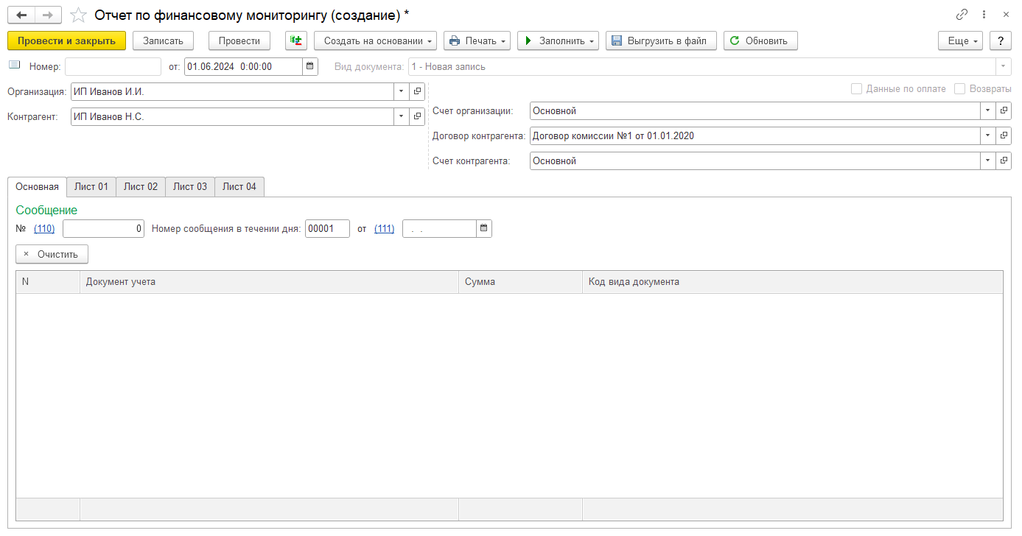Sort by the Сумма column header

coord(520,282)
